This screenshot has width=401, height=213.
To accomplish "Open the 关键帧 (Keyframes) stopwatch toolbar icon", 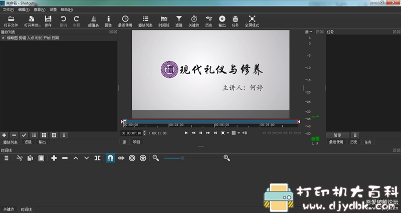I will [x=194, y=21].
